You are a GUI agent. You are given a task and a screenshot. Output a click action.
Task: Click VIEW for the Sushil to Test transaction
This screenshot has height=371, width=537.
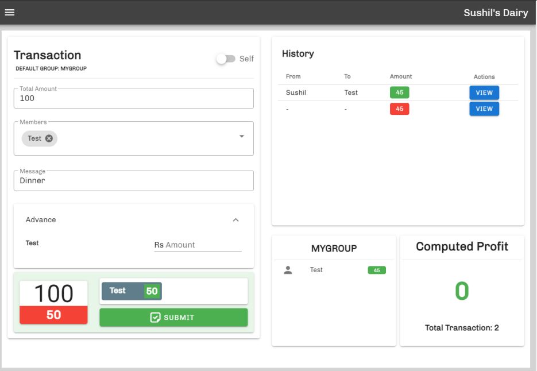point(484,92)
